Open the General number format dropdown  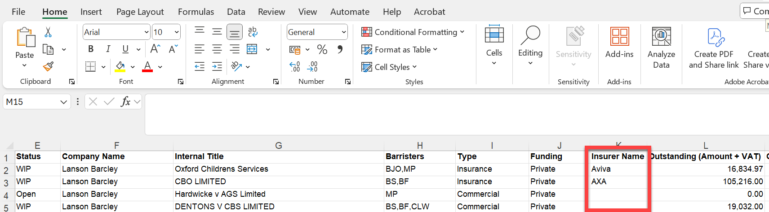pyautogui.click(x=344, y=32)
